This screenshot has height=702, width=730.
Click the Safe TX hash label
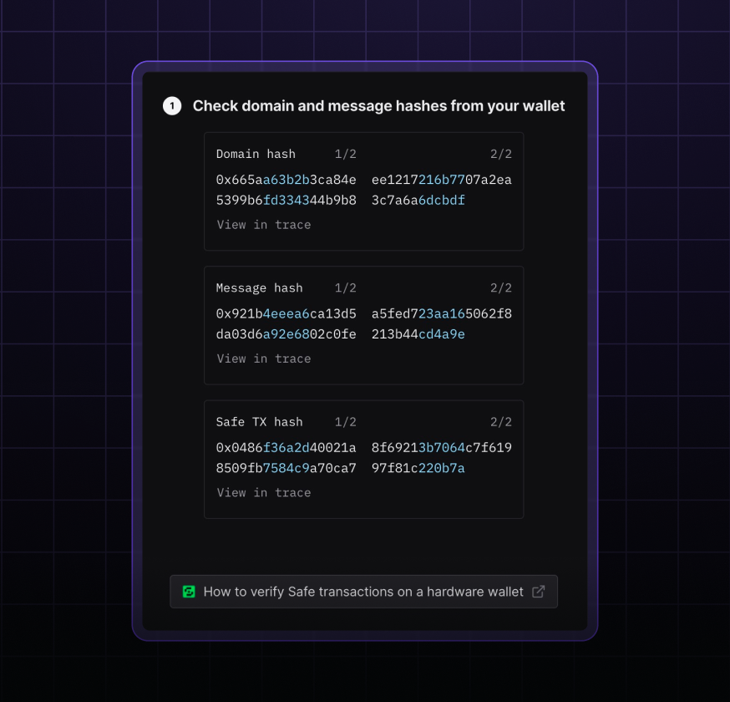[x=259, y=421]
